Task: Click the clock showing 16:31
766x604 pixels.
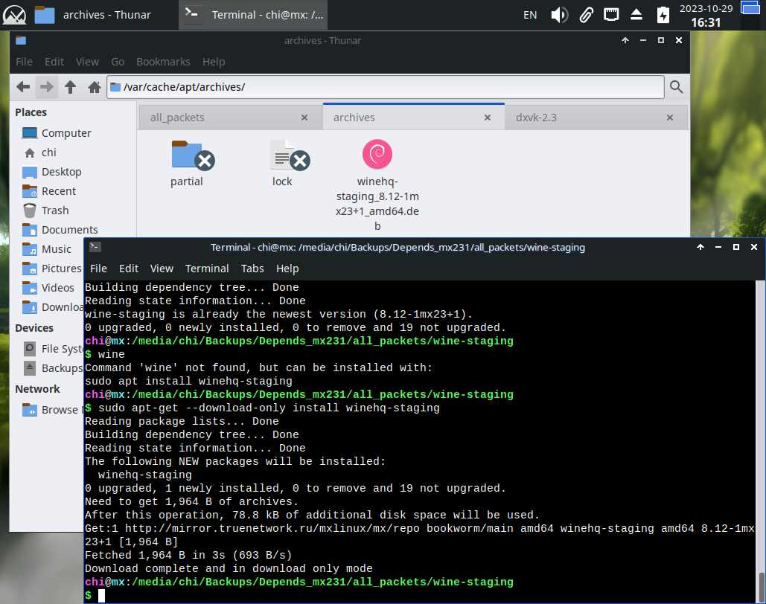Action: tap(705, 22)
